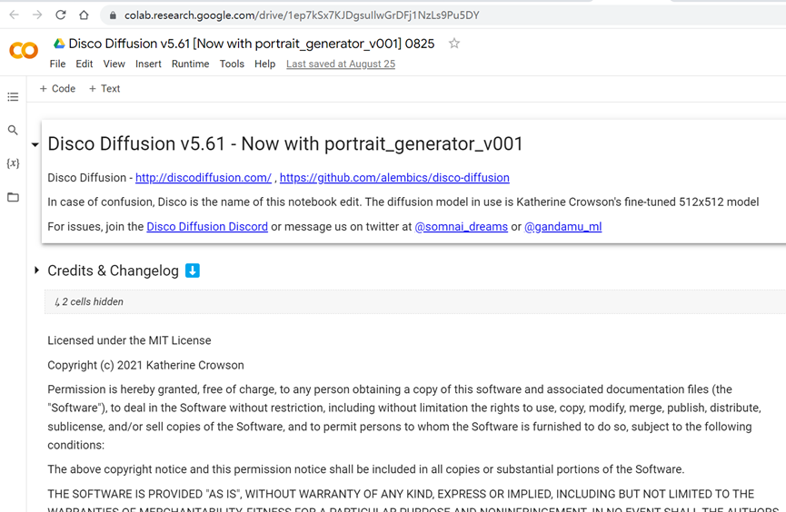Open the Disco Diffusion Discord link

point(207,227)
